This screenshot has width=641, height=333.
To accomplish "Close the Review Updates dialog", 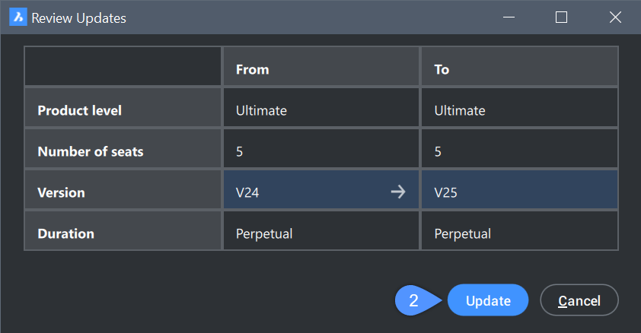I will click(615, 17).
